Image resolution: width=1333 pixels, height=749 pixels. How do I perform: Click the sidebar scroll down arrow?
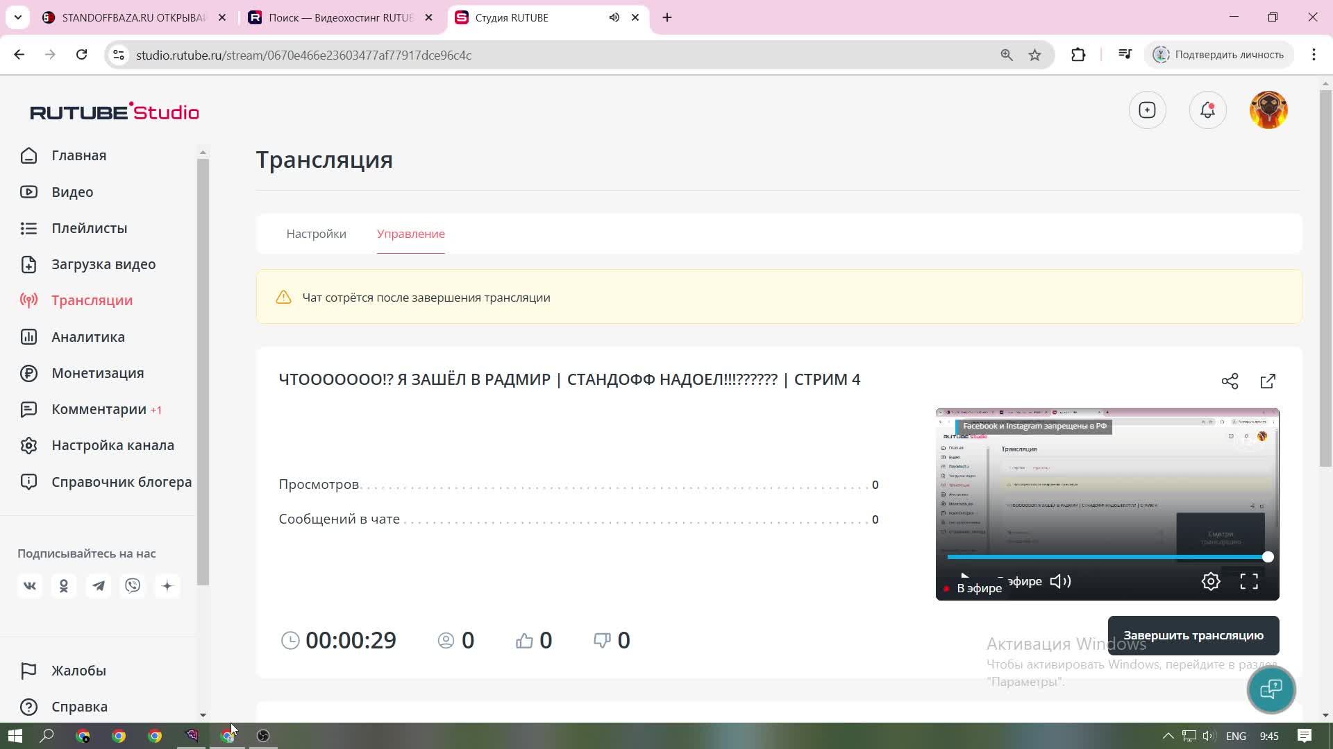tap(203, 715)
